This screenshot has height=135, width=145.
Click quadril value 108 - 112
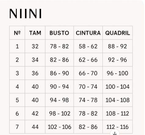click(118, 113)
